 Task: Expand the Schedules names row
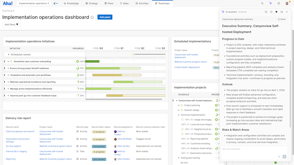pyautogui.click(x=9, y=54)
